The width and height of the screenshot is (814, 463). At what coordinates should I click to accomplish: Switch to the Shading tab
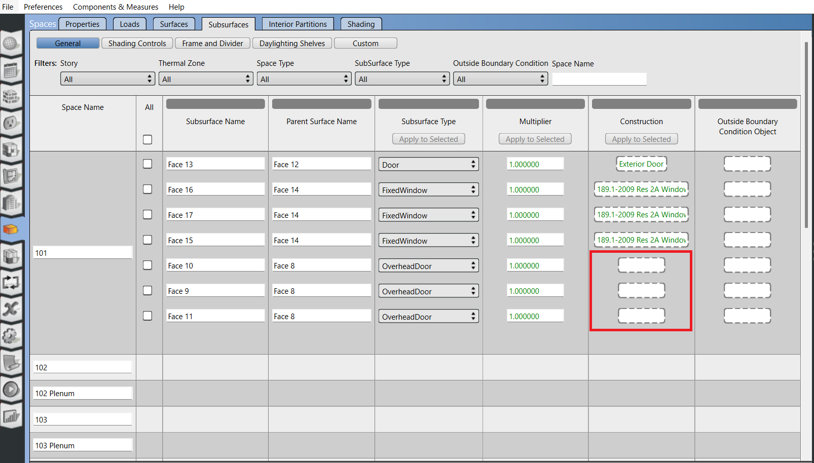pyautogui.click(x=361, y=24)
